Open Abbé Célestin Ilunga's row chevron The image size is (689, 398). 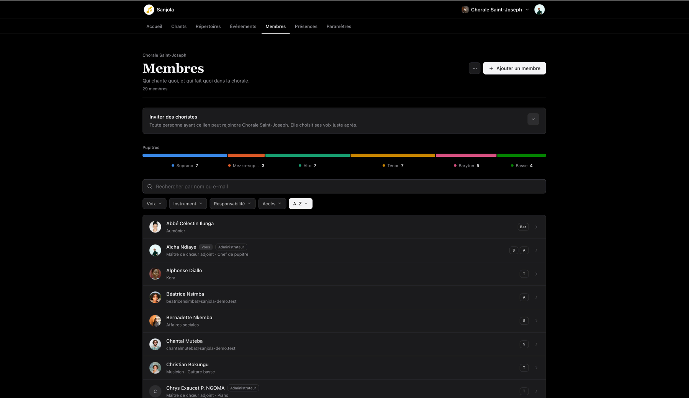click(x=536, y=227)
